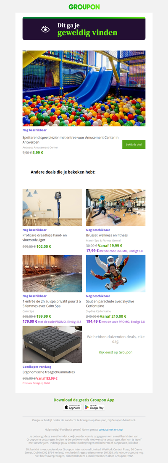The width and height of the screenshot is (168, 463).
Task: Open the skydiving deal image
Action: [115, 274]
